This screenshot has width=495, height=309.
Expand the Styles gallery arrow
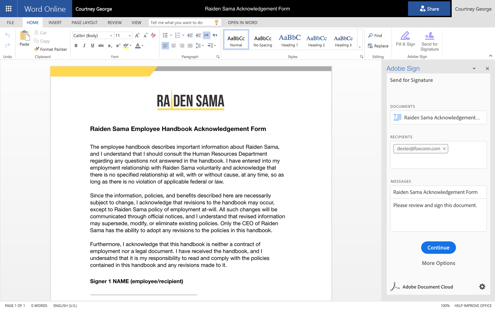(360, 47)
